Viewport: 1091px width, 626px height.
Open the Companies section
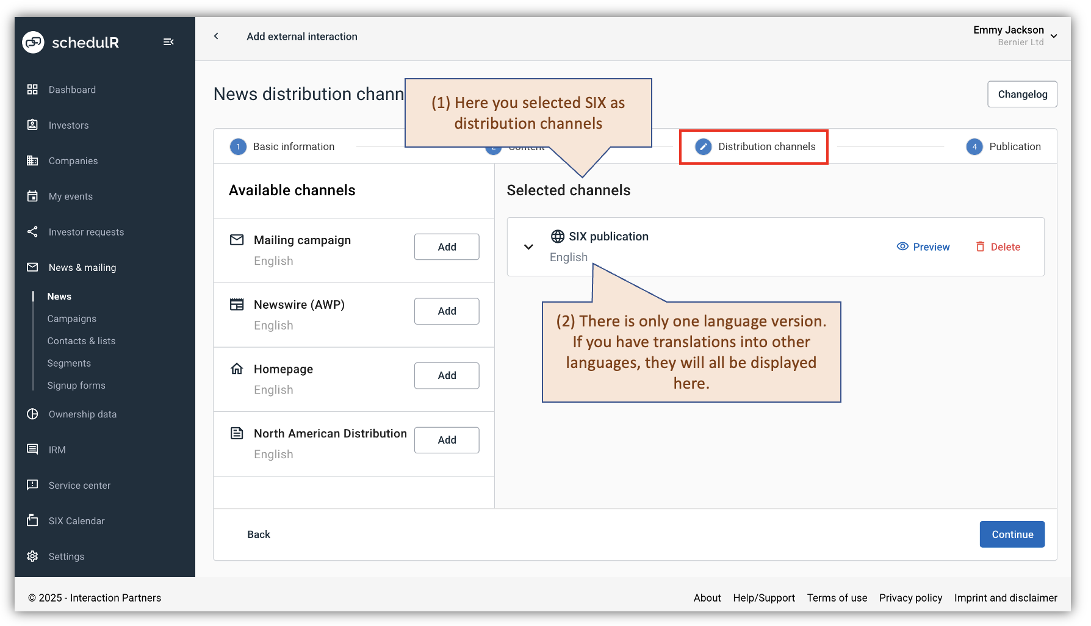(73, 160)
